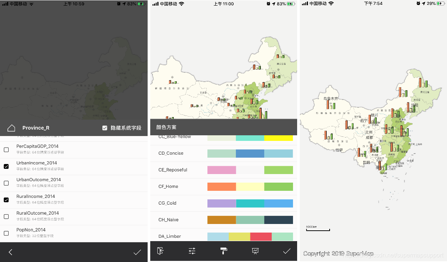Image resolution: width=447 pixels, height=262 pixels.
Task: Tap the RuralIncome_2014 field name
Action: tap(36, 196)
